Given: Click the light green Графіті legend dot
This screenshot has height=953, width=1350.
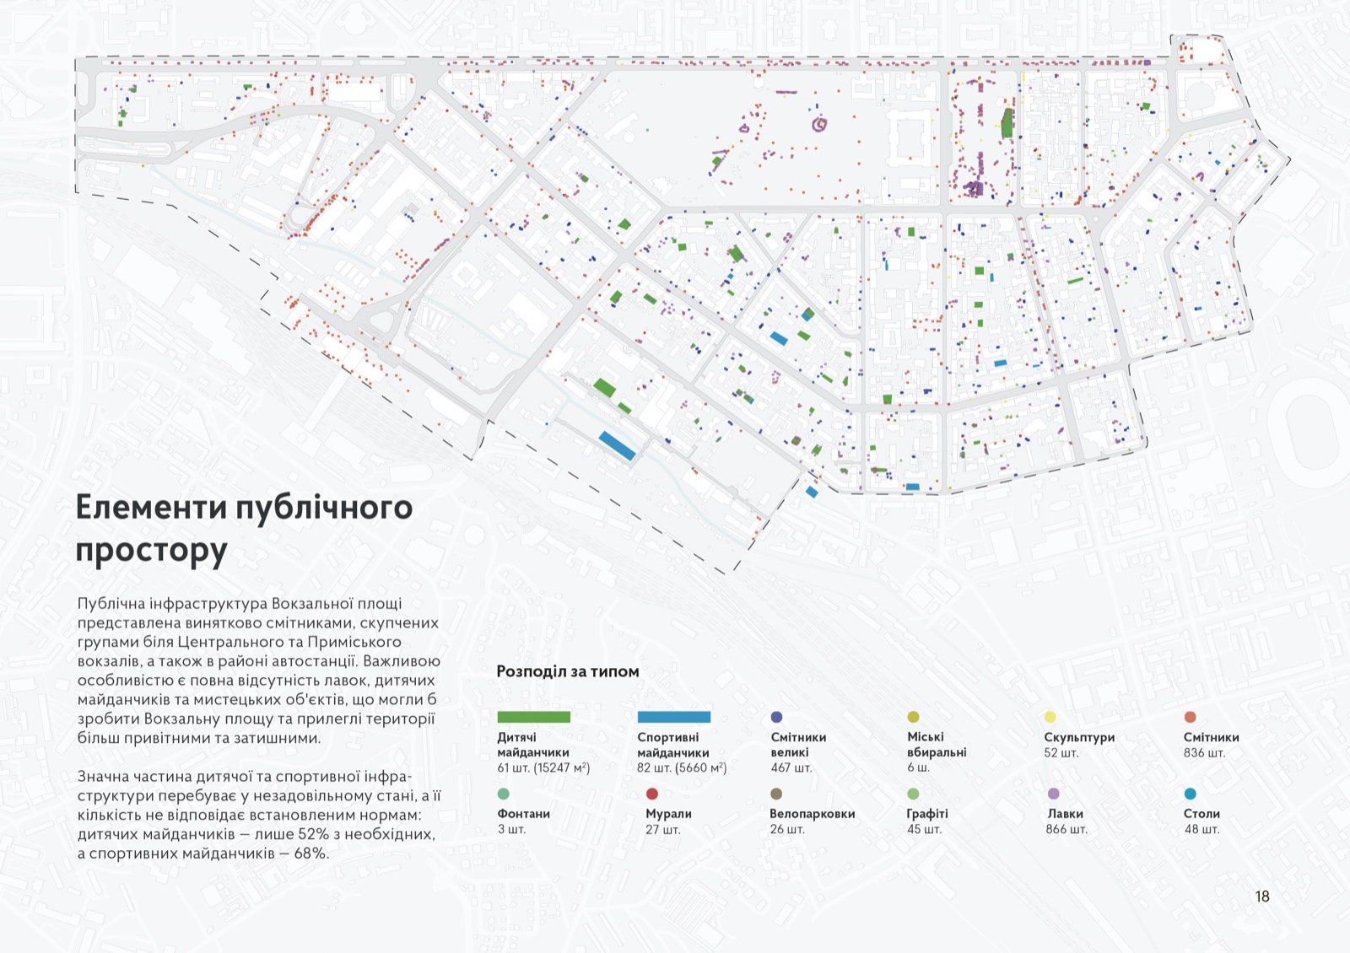Looking at the screenshot, I should [x=913, y=794].
